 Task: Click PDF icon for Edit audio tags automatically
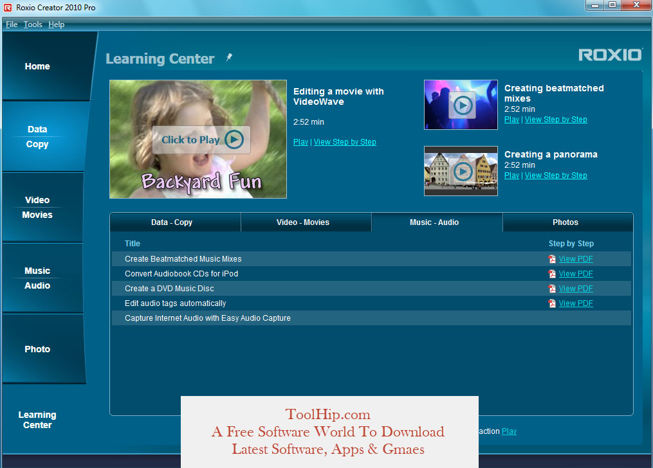[552, 303]
